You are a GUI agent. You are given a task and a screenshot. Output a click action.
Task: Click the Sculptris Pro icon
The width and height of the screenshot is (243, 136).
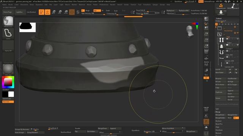tap(78, 12)
